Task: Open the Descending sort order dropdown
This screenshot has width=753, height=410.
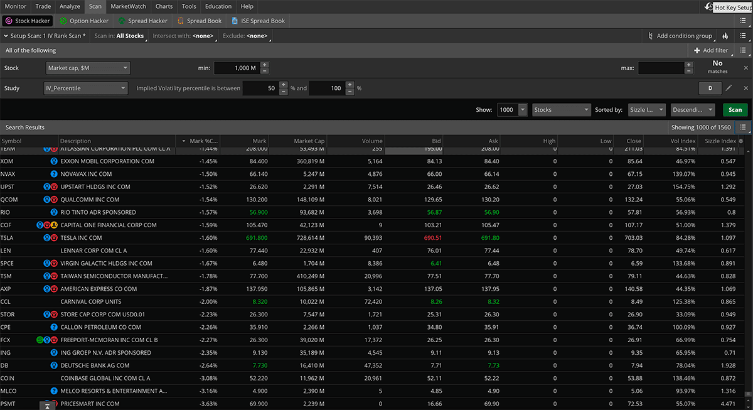Action: 693,110
